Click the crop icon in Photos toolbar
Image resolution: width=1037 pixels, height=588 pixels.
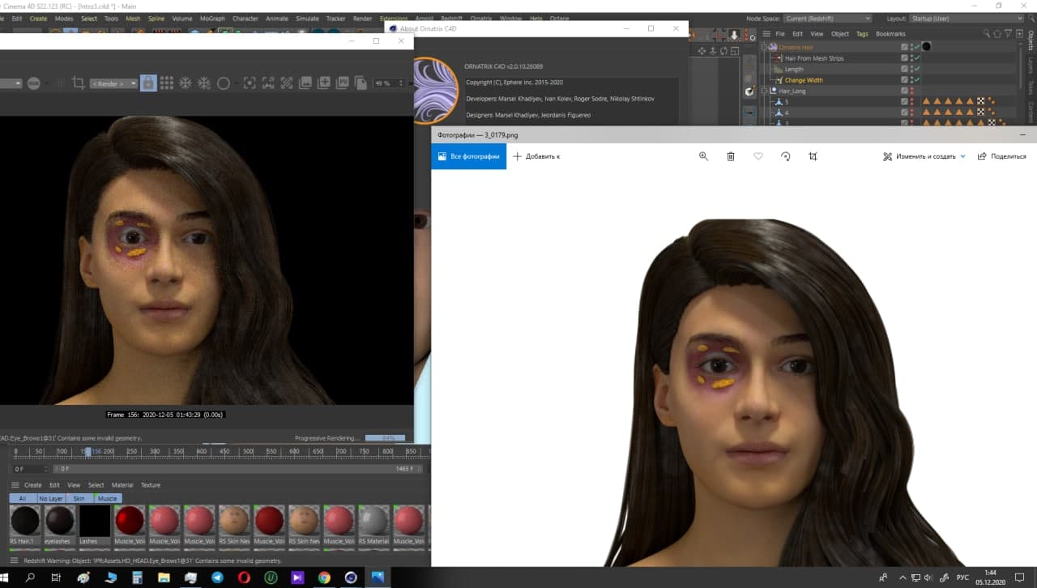tap(813, 156)
